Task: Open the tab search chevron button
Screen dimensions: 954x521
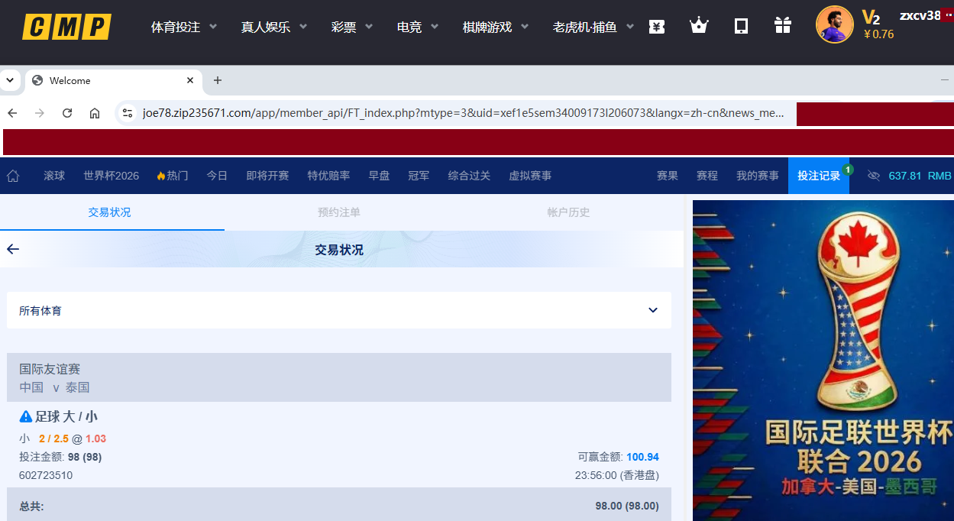Action: coord(11,80)
